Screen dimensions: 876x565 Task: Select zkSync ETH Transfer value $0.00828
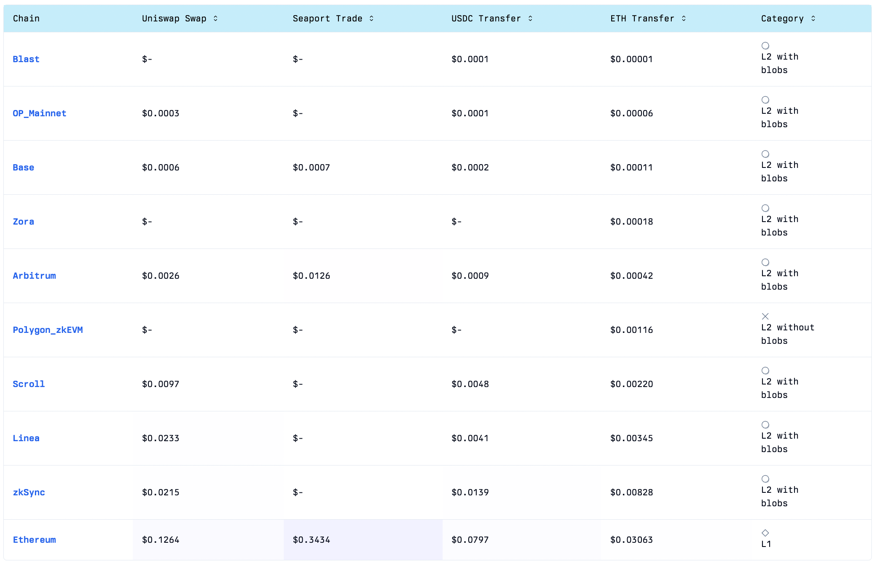pos(631,492)
